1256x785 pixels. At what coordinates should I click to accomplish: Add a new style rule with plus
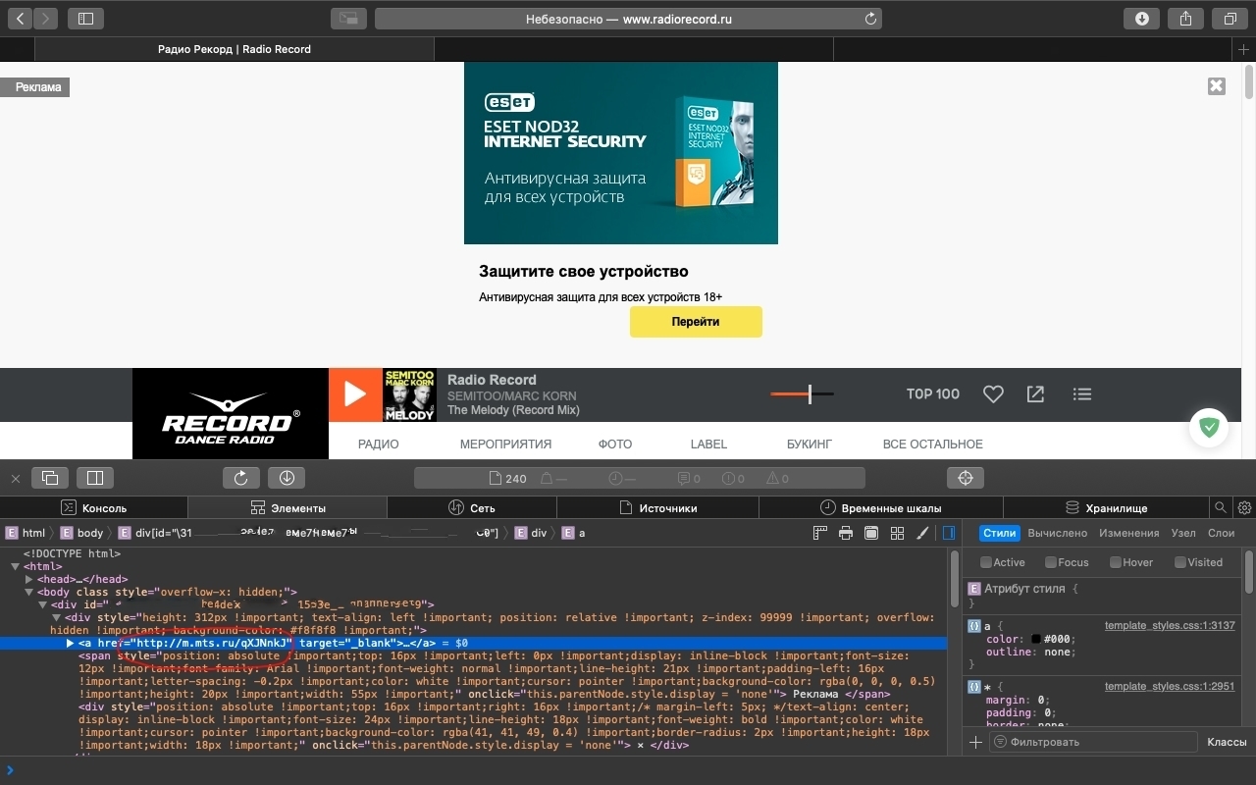pos(975,742)
